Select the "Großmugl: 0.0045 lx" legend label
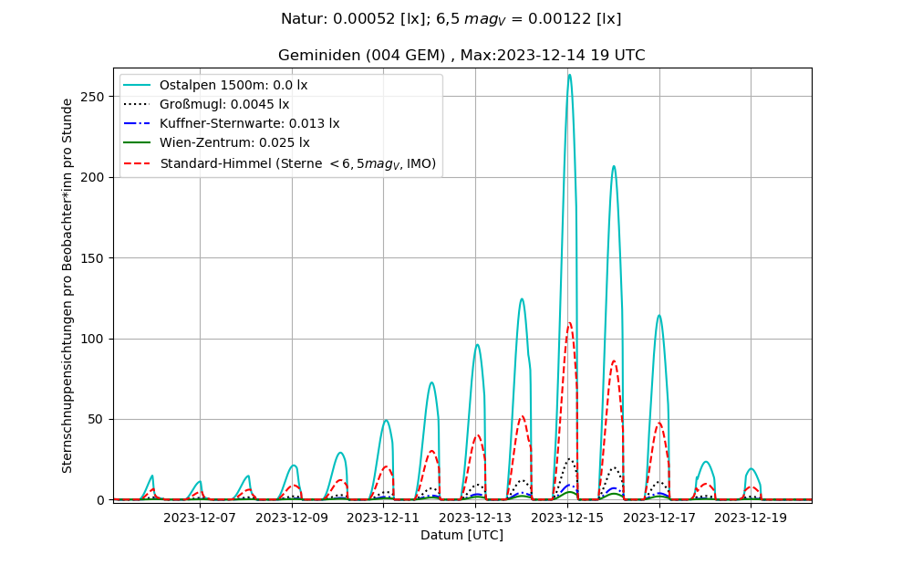This screenshot has width=902, height=565. pyautogui.click(x=224, y=104)
